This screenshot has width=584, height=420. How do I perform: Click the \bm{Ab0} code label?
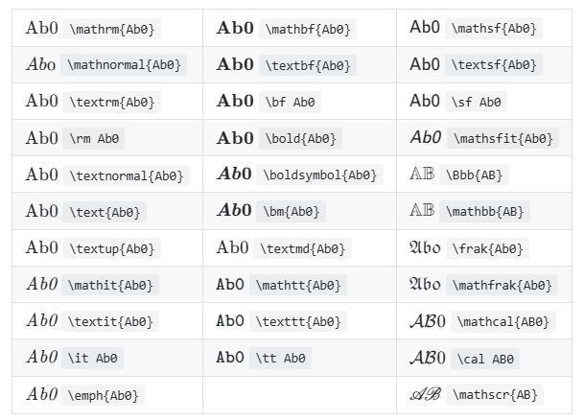(x=291, y=212)
